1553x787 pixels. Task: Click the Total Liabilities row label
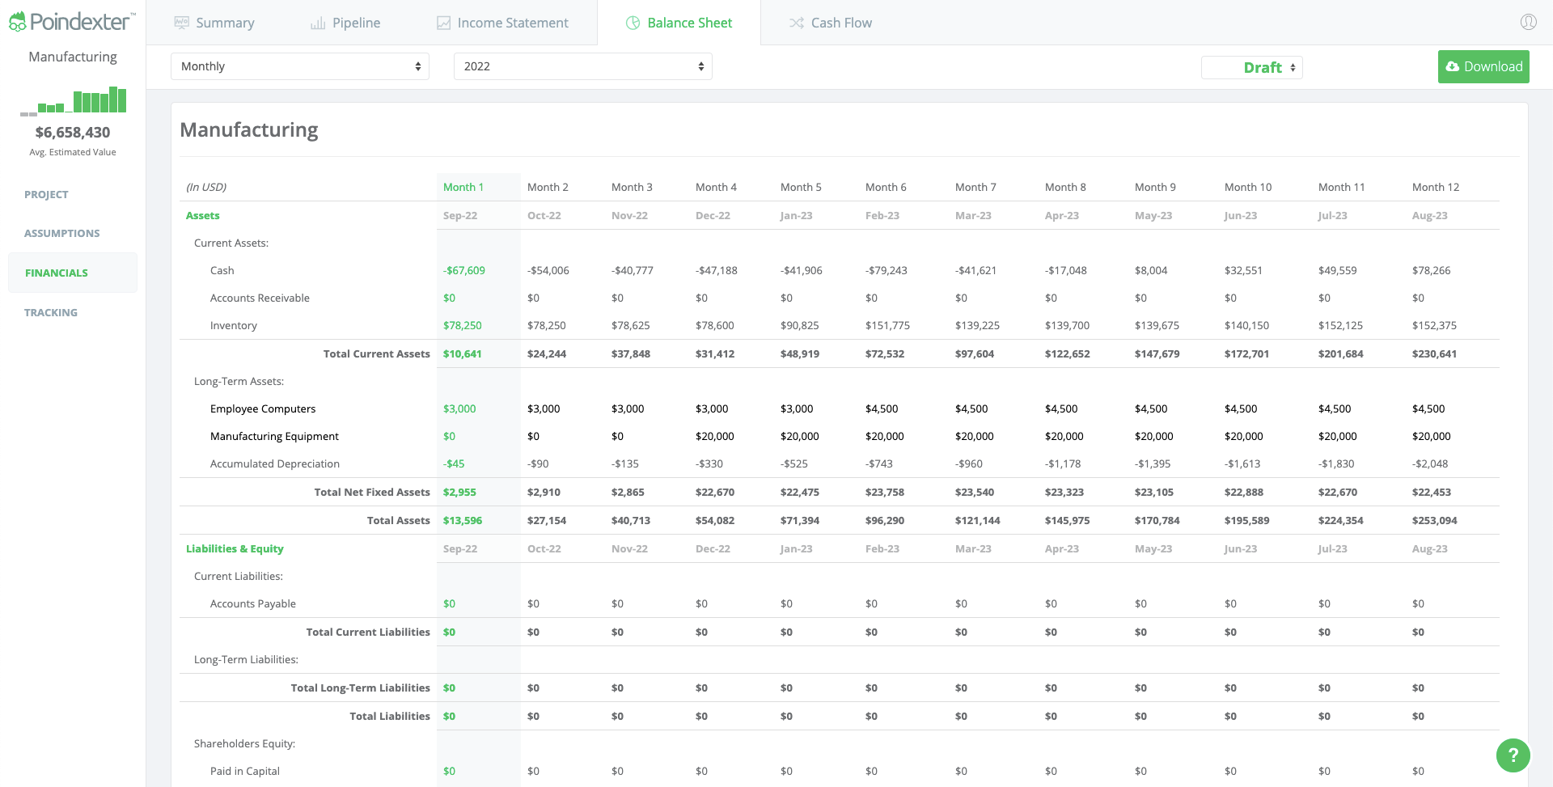click(390, 716)
